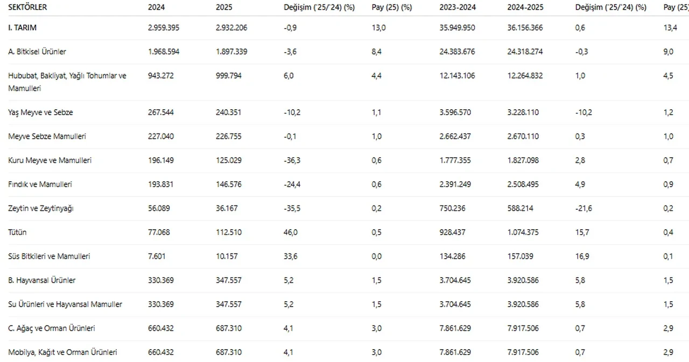Select the I. TARIM row label

coord(23,28)
